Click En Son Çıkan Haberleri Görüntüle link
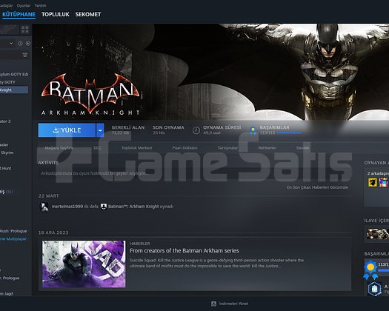389x311 pixels. coord(317,187)
